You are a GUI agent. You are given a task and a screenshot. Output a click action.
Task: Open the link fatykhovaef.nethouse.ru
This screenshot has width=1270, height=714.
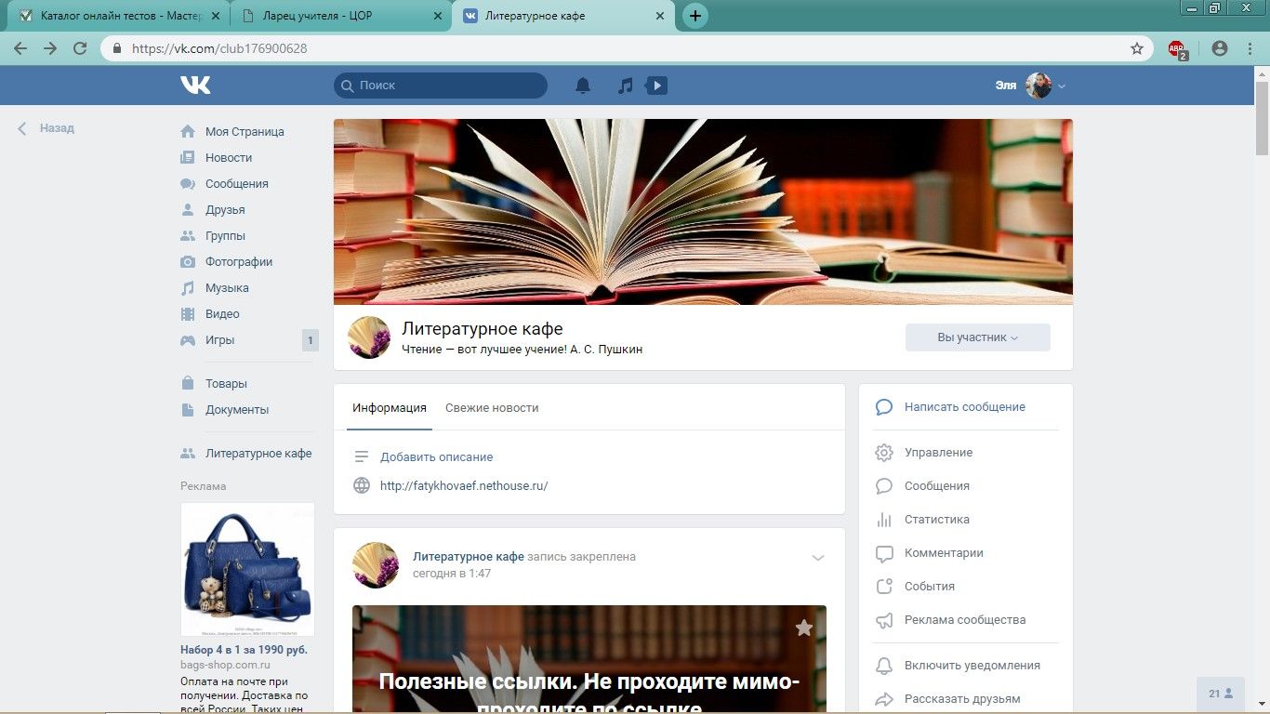[x=463, y=485]
